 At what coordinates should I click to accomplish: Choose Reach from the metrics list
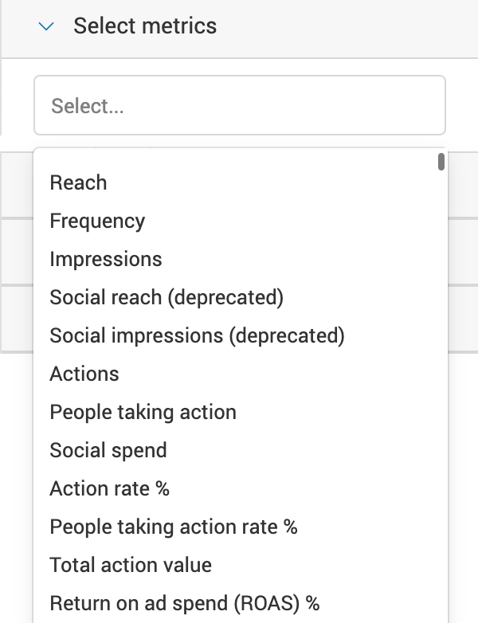pos(78,182)
